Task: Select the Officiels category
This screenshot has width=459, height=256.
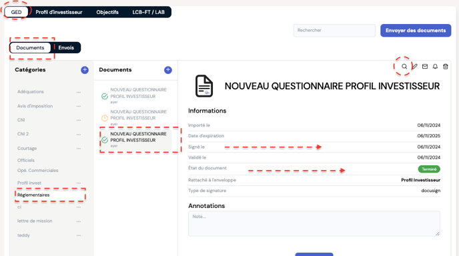Action: click(x=26, y=160)
